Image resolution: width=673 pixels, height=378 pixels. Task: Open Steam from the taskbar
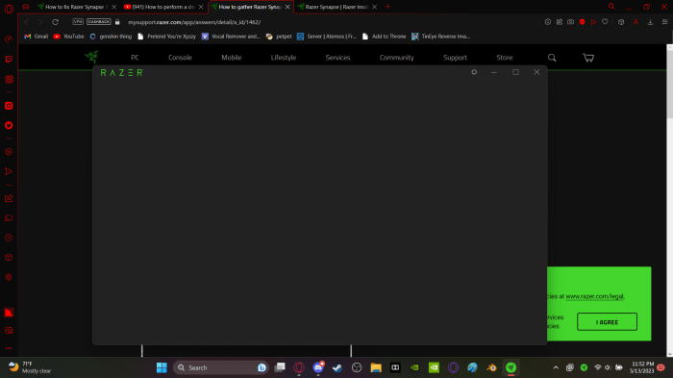(x=337, y=367)
